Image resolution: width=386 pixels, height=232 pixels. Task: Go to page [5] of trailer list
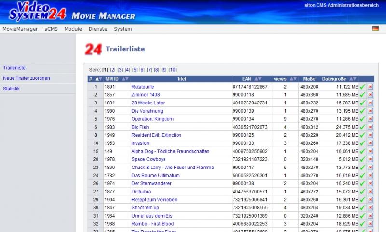(135, 70)
